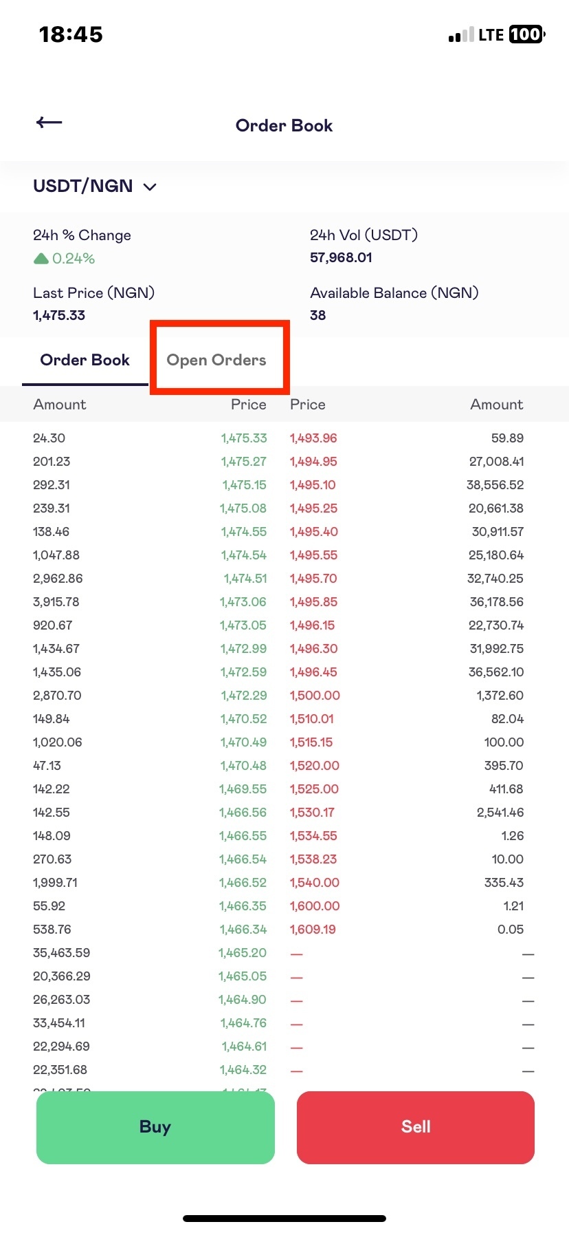Screen dimensions: 569x1233
Task: Switch to the Open Orders tab
Action: coord(216,360)
